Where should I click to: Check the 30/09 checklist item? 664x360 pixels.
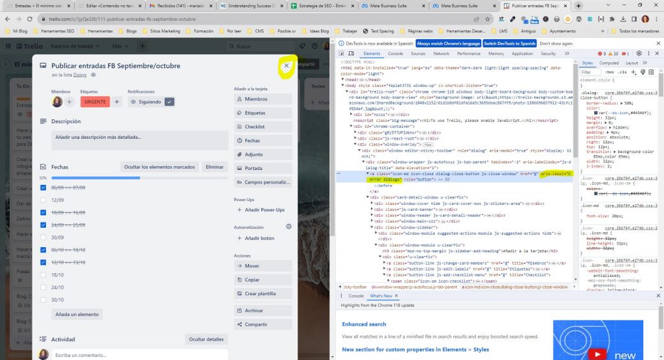pyautogui.click(x=43, y=237)
